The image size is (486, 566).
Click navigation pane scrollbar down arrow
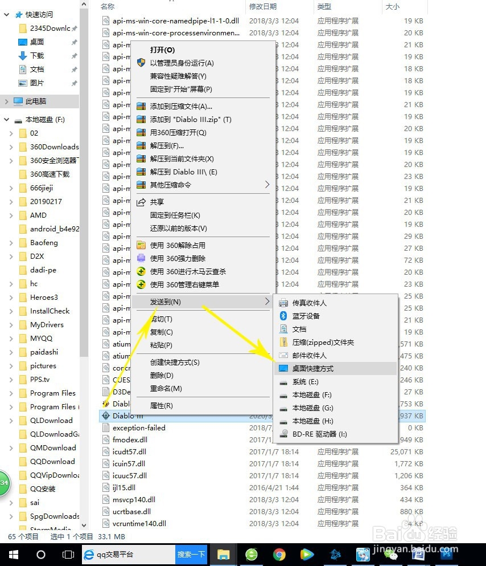click(x=84, y=526)
